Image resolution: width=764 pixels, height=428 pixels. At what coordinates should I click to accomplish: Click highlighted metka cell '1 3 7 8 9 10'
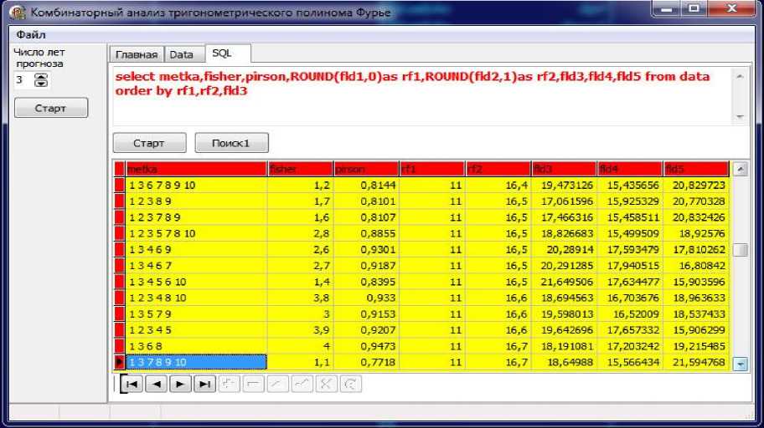click(196, 362)
